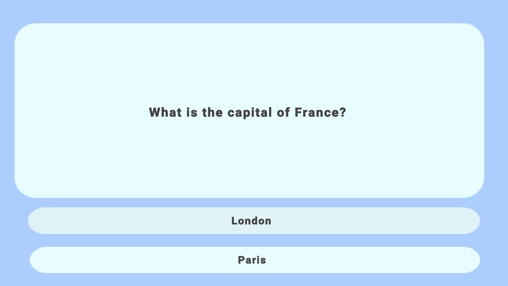Tap the word 'Paris' label
Screen dimensions: 508x286
(252, 260)
